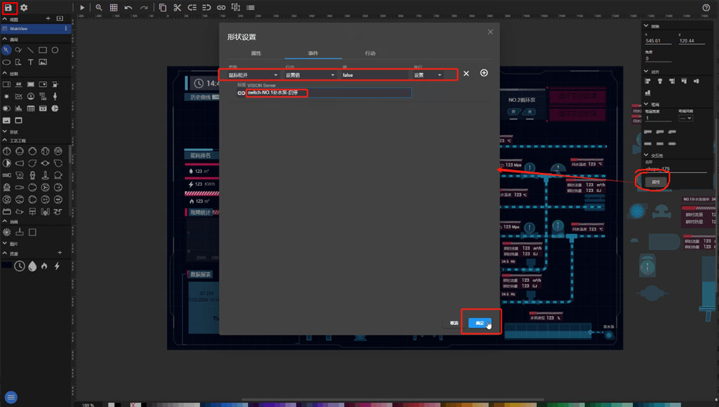Switch to the 属性 tab in dialog

coord(256,53)
